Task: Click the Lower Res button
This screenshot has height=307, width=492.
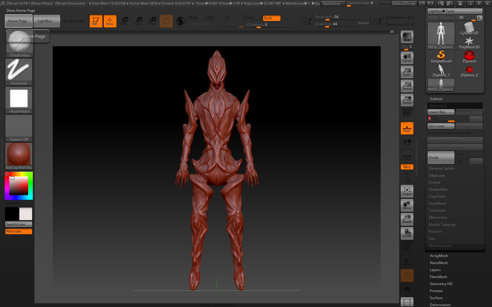Action: click(441, 112)
